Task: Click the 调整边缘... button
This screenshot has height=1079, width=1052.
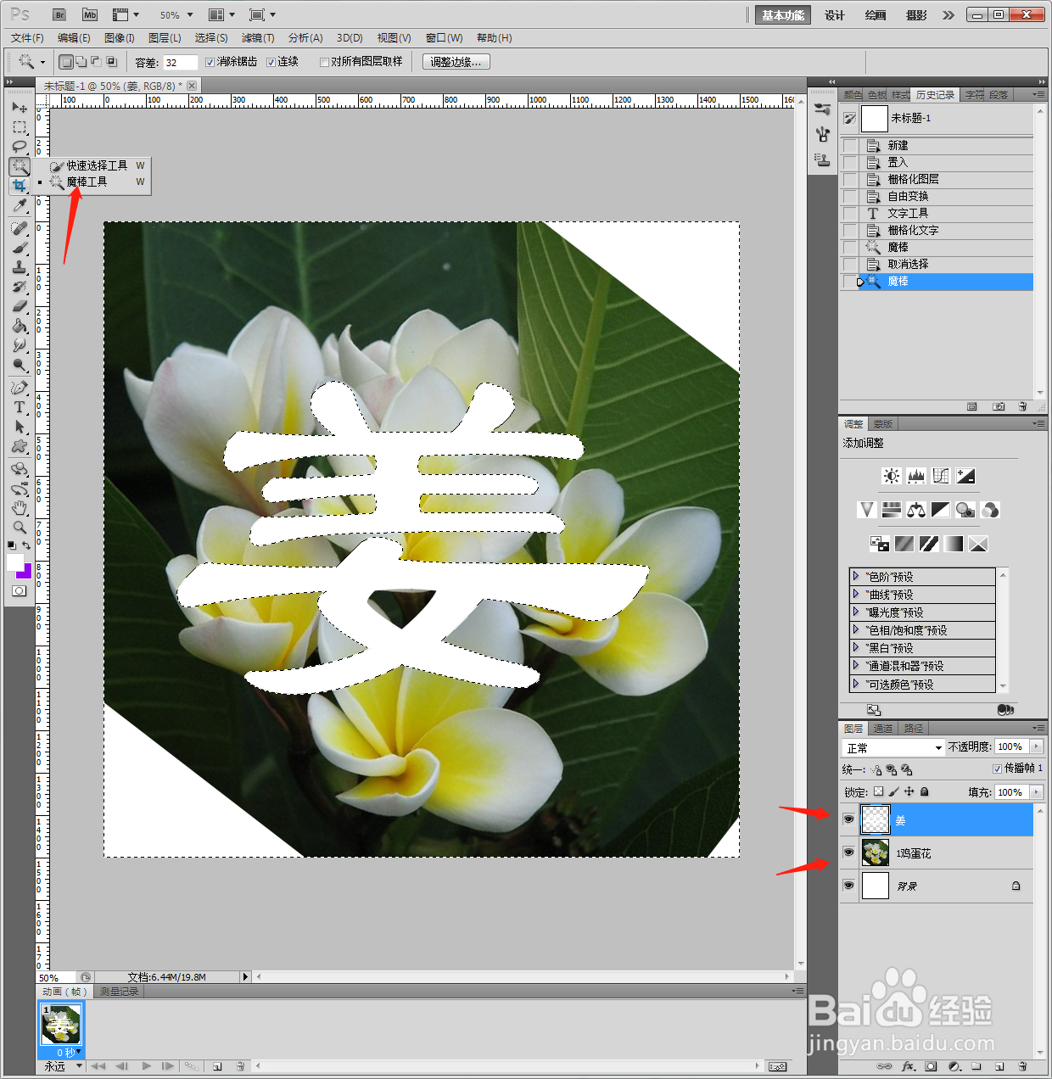Action: click(x=456, y=62)
